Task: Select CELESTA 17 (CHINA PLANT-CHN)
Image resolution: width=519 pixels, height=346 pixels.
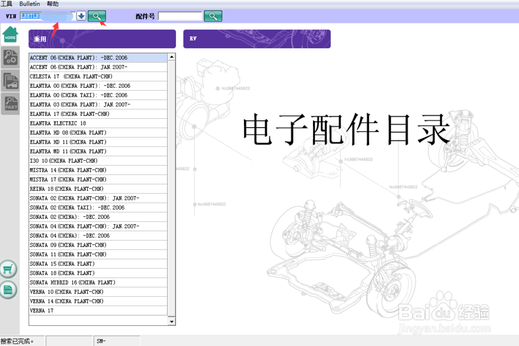Action: pos(98,76)
